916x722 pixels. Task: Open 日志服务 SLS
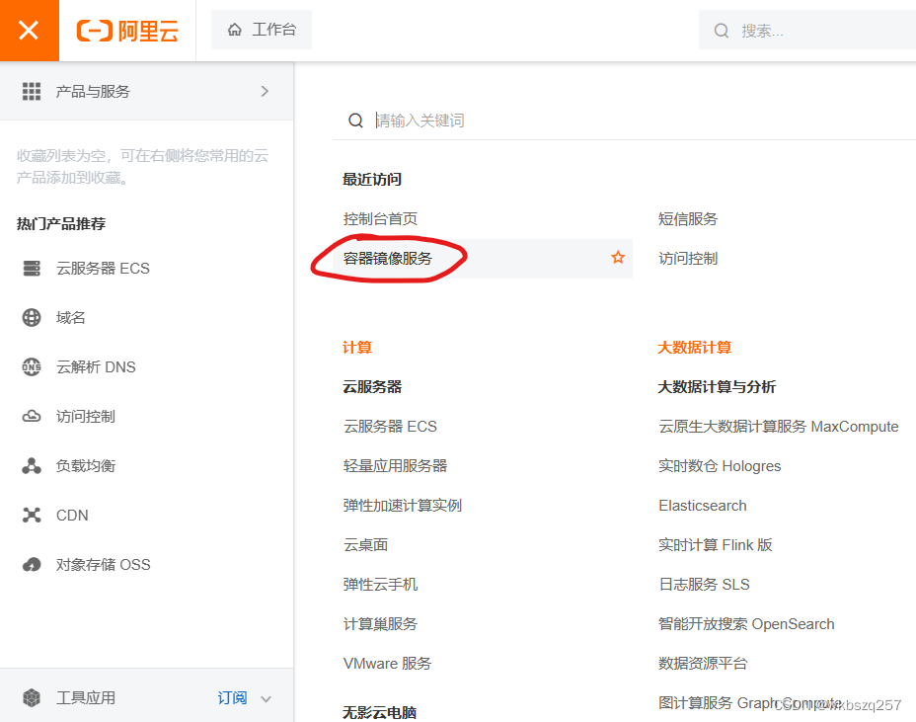pyautogui.click(x=704, y=584)
